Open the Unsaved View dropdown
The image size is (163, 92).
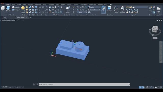tap(94, 10)
